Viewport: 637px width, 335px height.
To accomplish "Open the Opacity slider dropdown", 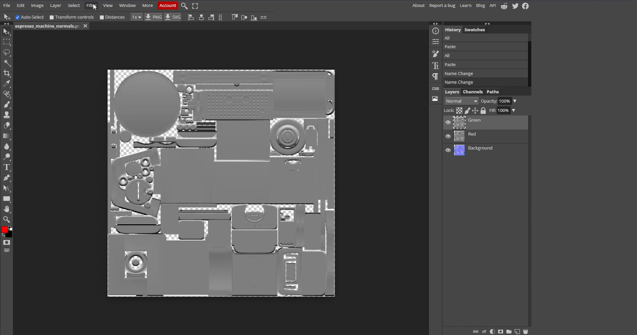I will tap(515, 101).
